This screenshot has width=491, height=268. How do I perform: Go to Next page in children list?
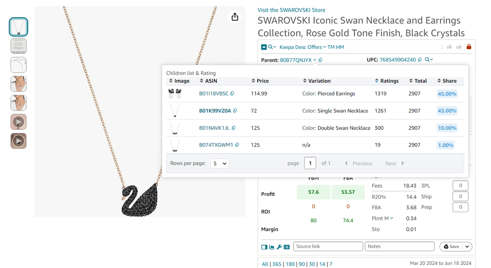click(x=394, y=163)
